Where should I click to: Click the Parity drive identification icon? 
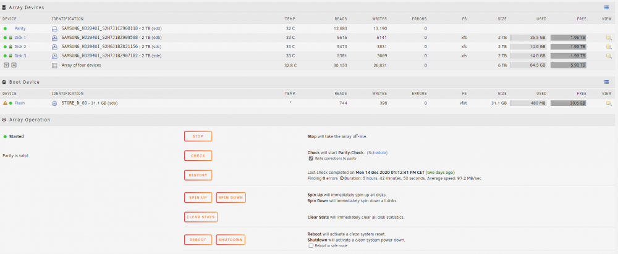(x=55, y=29)
